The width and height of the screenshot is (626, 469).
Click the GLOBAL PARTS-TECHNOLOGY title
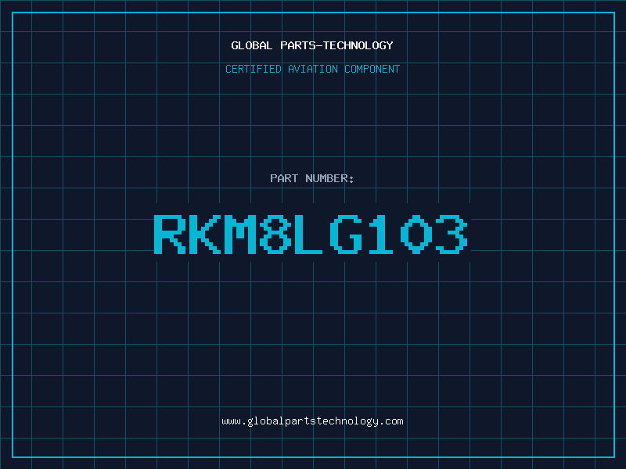point(312,45)
